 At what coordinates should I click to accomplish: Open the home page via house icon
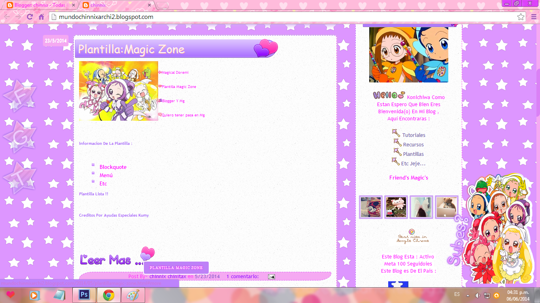41,17
